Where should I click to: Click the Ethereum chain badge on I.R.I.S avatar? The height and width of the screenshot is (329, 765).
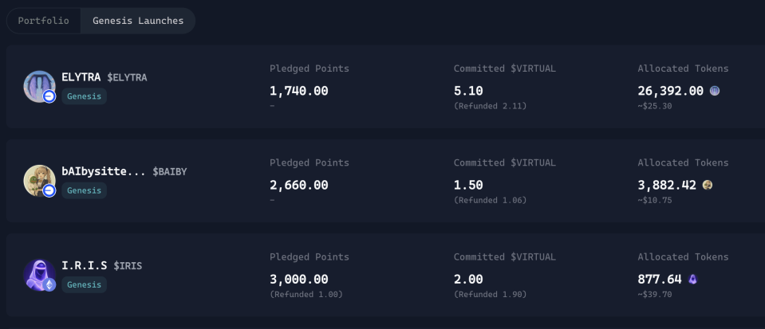pos(49,284)
